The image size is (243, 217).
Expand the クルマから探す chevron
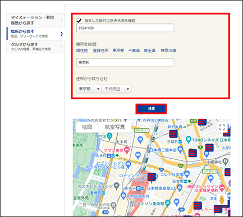pos(61,47)
